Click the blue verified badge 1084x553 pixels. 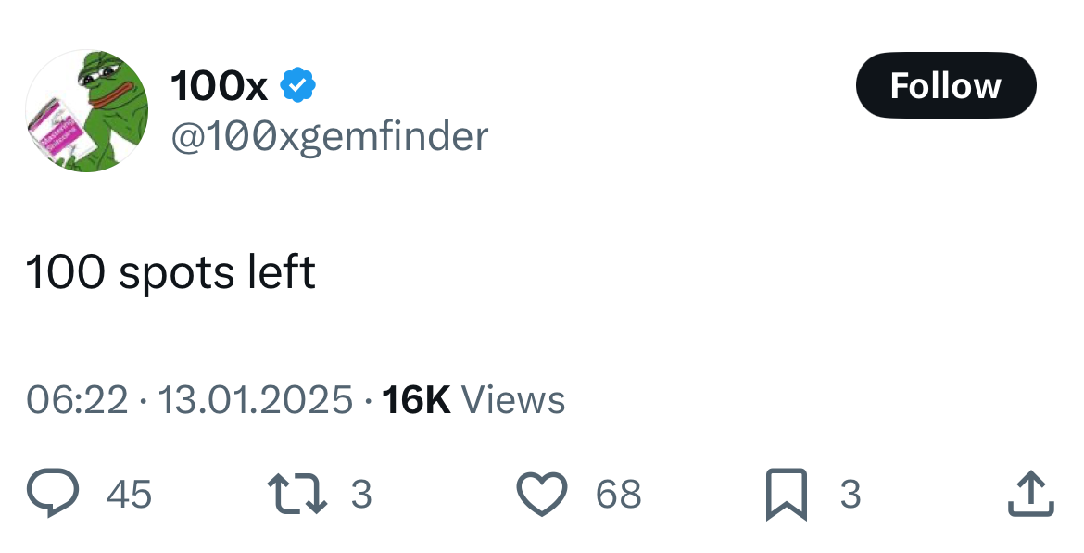click(x=297, y=86)
